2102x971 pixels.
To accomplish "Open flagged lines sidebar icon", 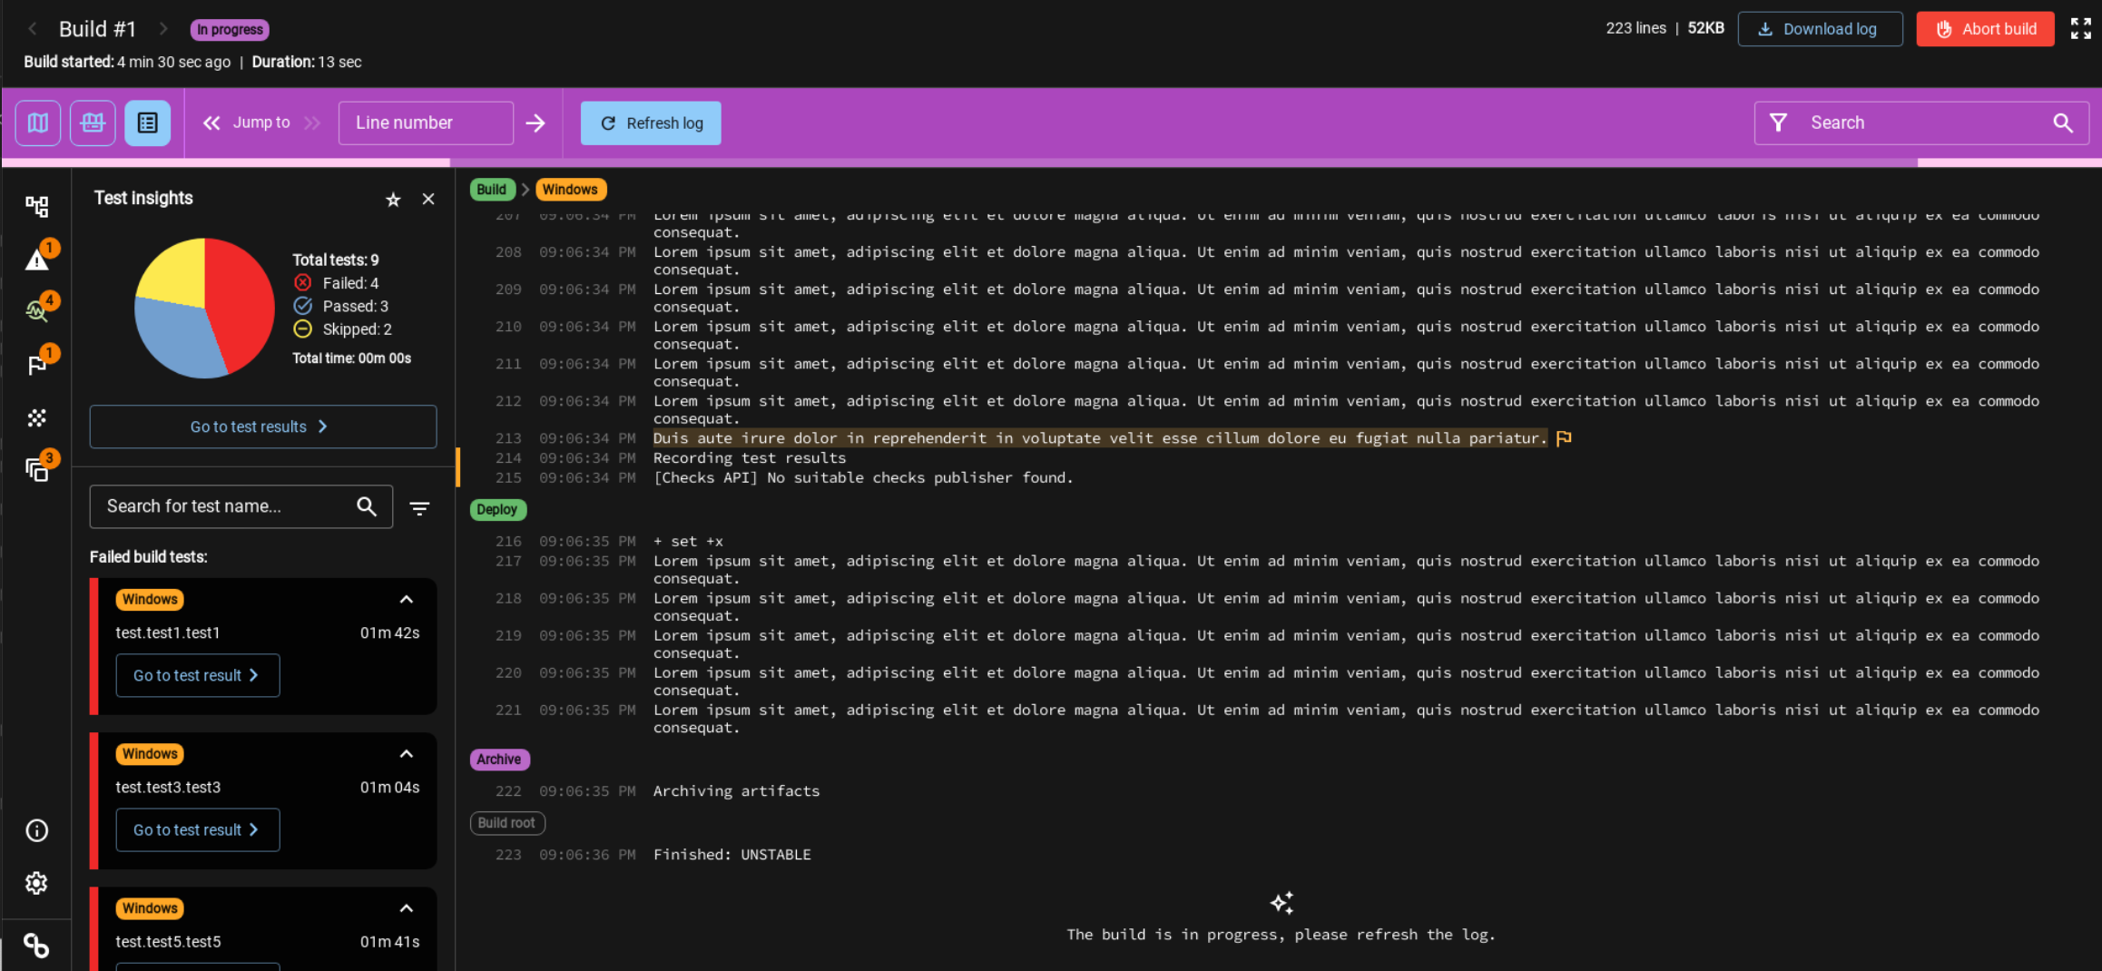I will [37, 364].
